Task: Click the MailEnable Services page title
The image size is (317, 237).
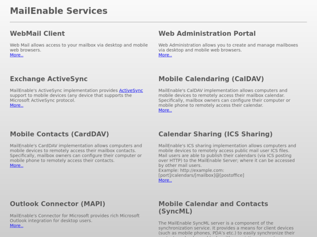Action: pyautogui.click(x=59, y=11)
